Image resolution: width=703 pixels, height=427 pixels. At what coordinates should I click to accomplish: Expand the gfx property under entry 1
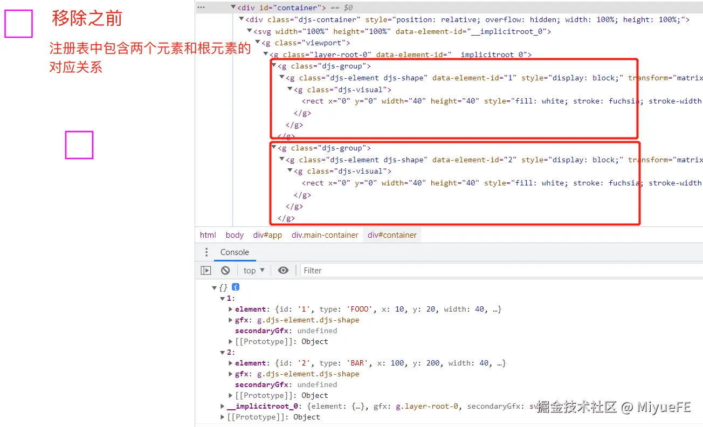[231, 320]
